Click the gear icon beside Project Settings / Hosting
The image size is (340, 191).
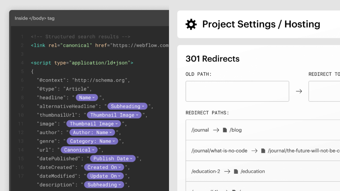click(191, 24)
